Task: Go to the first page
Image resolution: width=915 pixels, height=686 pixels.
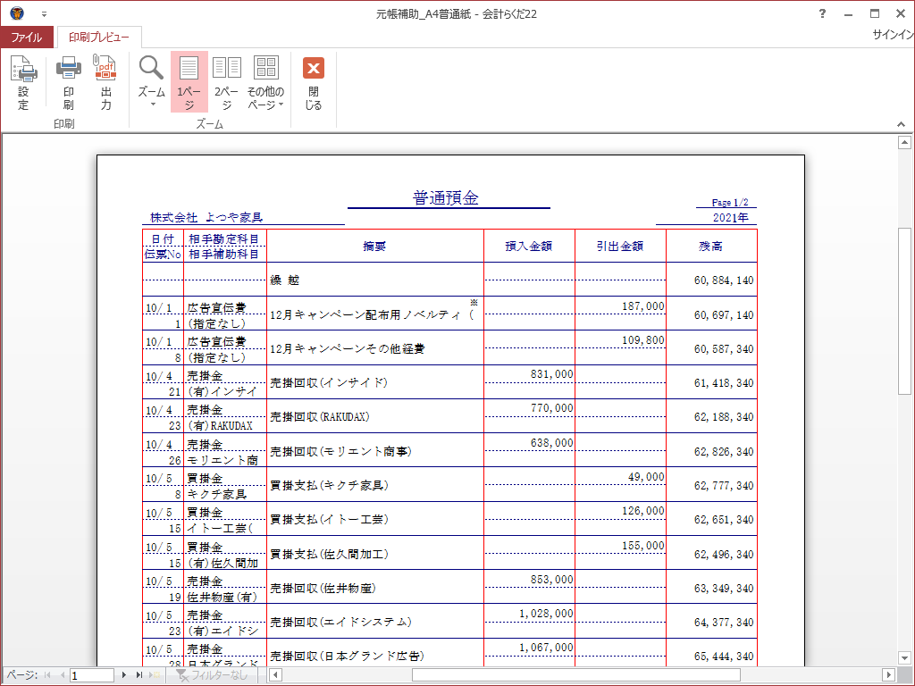Action: coord(47,675)
